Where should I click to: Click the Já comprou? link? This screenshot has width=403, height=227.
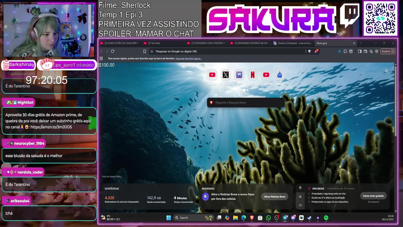coord(373,202)
